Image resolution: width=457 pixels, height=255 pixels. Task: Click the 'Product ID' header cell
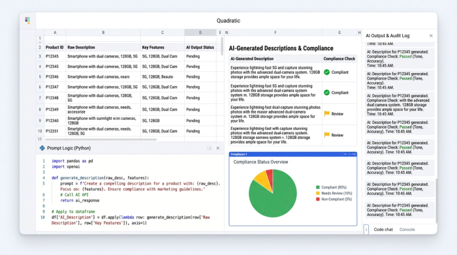(x=54, y=47)
